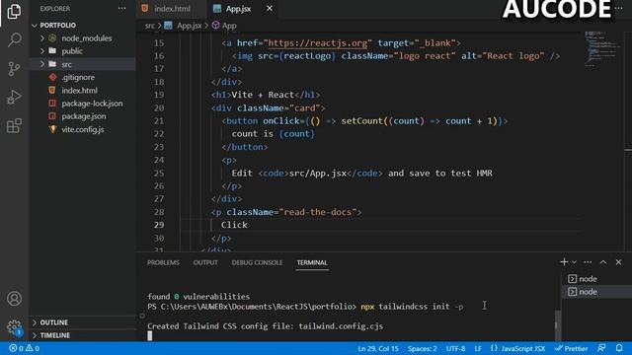Screen dimensions: 632x355
Task: Select language mode JavaScript JSX
Action: (x=517, y=348)
